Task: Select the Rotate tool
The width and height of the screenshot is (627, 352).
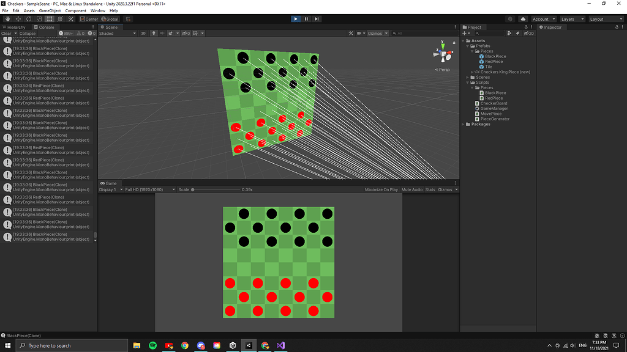Action: click(29, 19)
